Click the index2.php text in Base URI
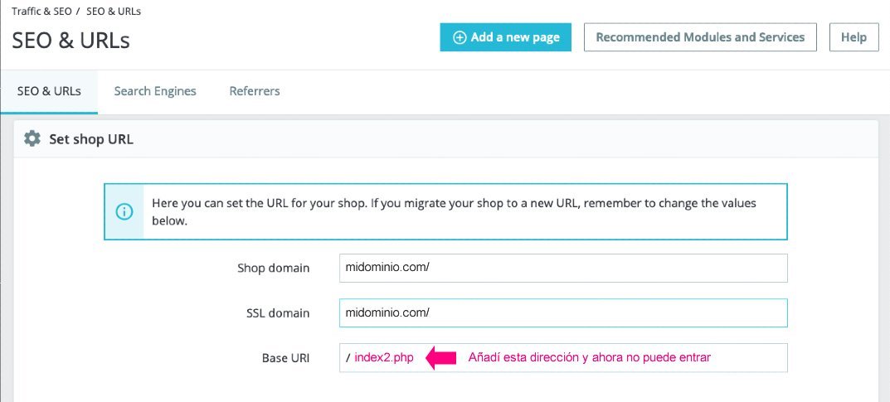This screenshot has height=402, width=890. click(x=383, y=358)
